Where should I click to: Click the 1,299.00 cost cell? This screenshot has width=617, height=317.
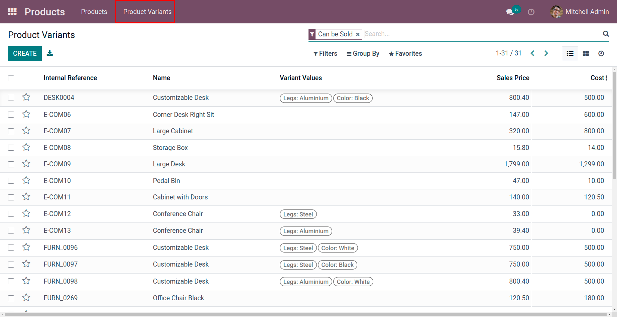tap(591, 164)
